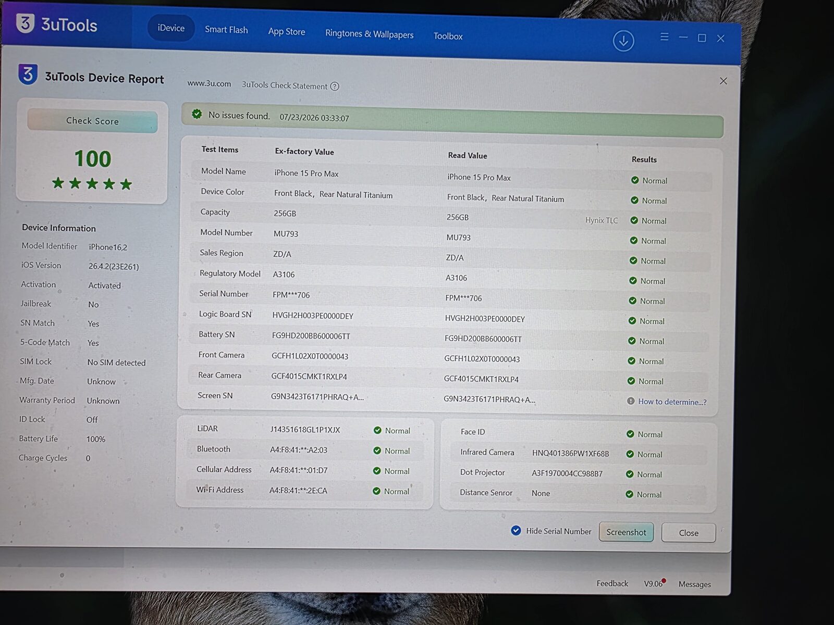
Task: Select the No SIM detected value
Action: 116,362
